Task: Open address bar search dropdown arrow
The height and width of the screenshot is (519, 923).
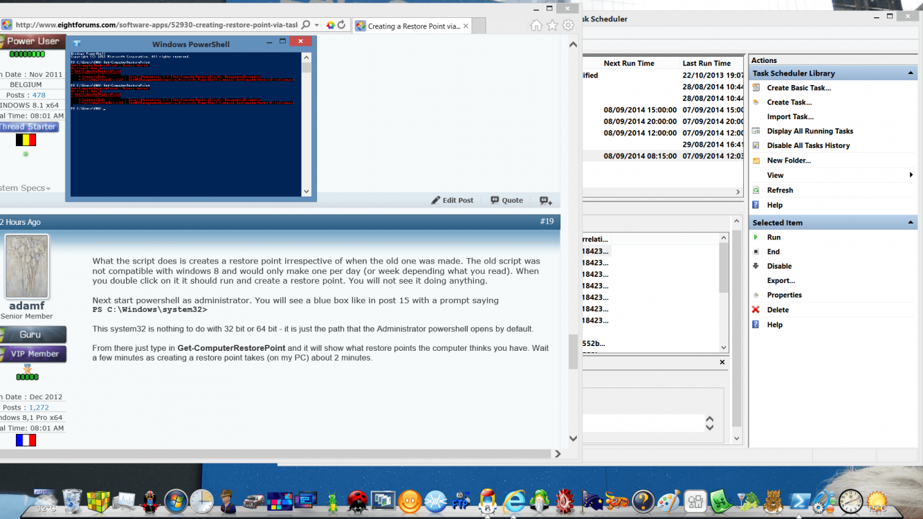Action: 317,25
